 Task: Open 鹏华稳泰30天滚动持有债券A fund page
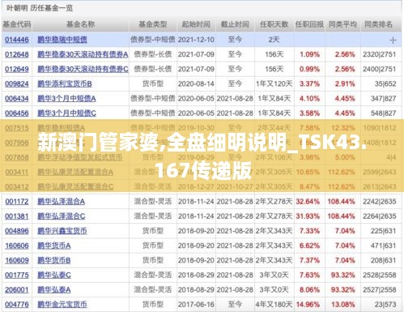tap(83, 54)
